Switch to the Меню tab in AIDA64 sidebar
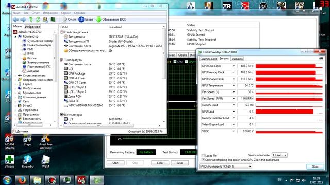The width and height of the screenshot is (330, 185). tap(18, 26)
